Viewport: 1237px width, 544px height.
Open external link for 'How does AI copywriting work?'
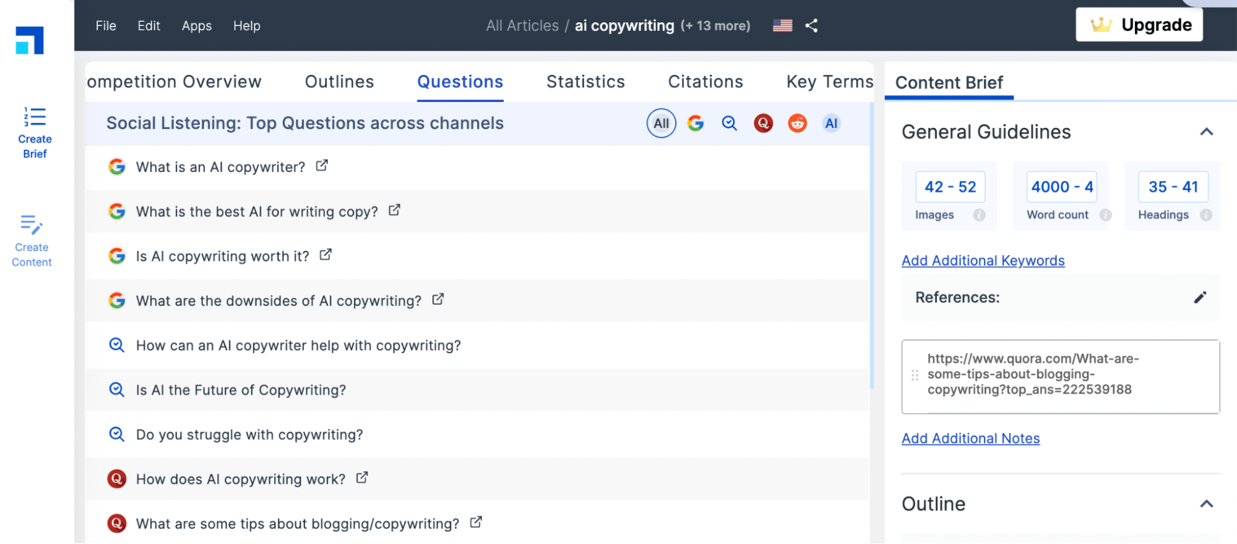[362, 478]
